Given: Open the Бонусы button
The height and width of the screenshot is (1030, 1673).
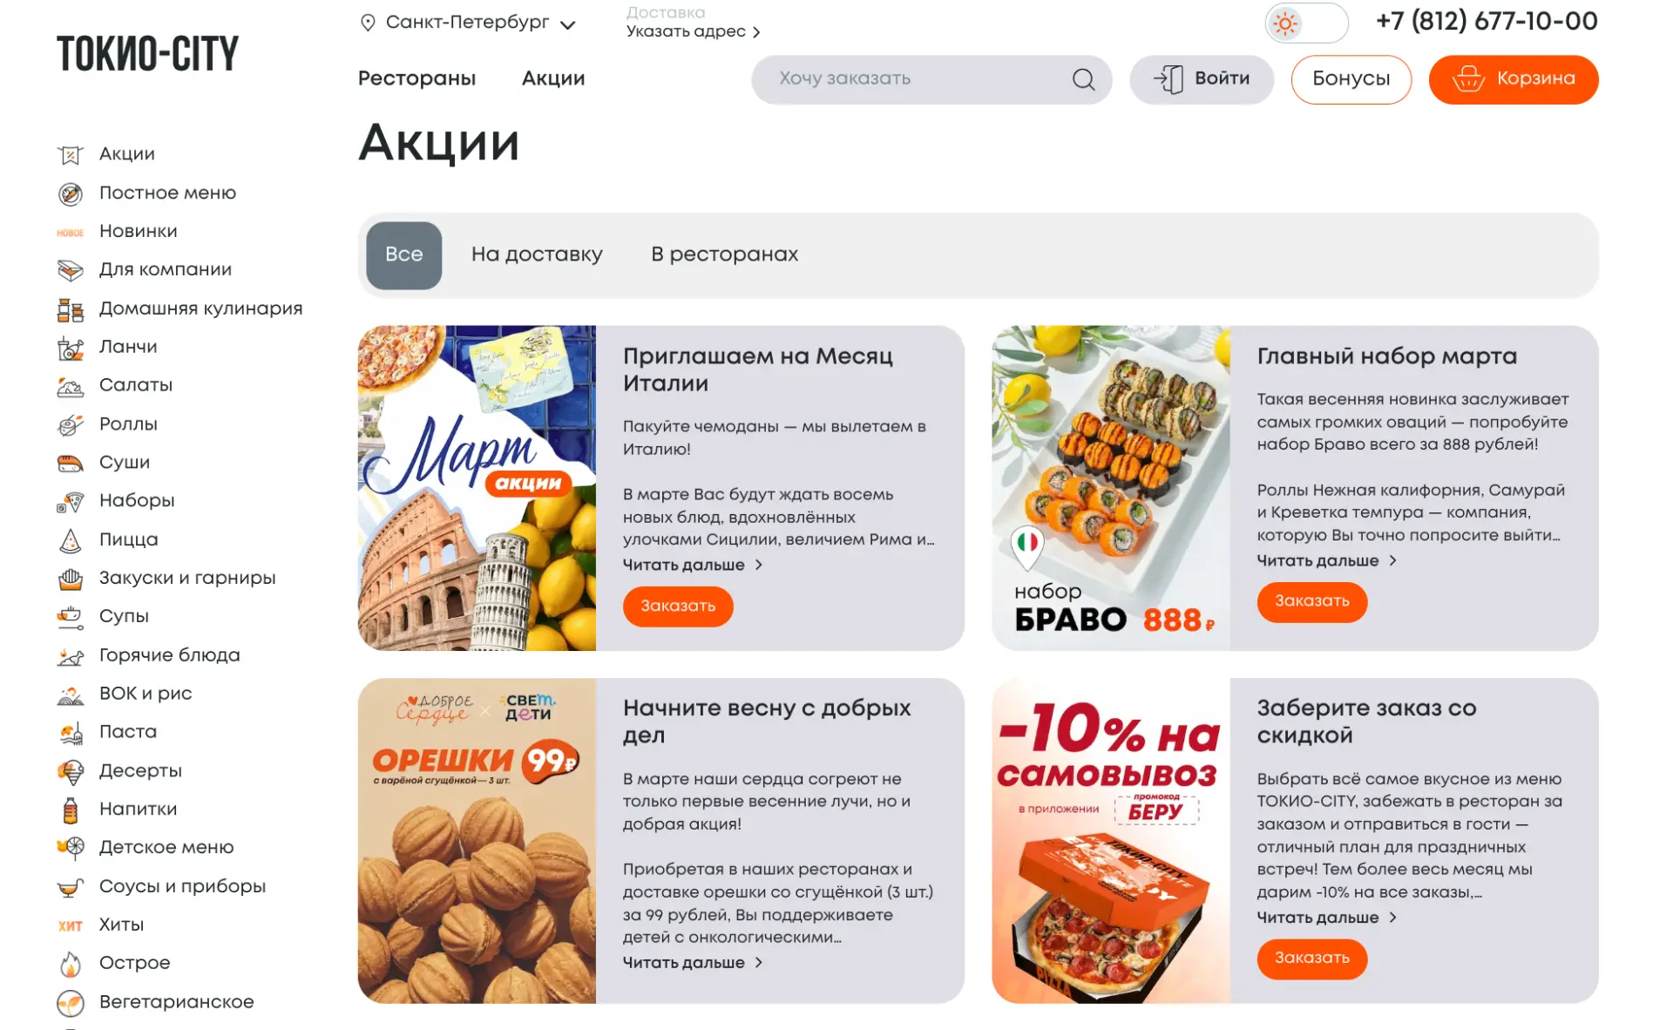Looking at the screenshot, I should pyautogui.click(x=1351, y=79).
